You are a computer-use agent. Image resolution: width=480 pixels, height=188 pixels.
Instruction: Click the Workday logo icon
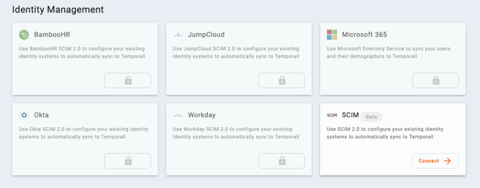tap(178, 116)
